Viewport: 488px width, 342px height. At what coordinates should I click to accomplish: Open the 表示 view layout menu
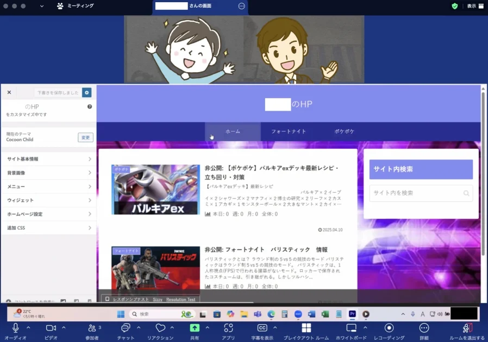476,6
